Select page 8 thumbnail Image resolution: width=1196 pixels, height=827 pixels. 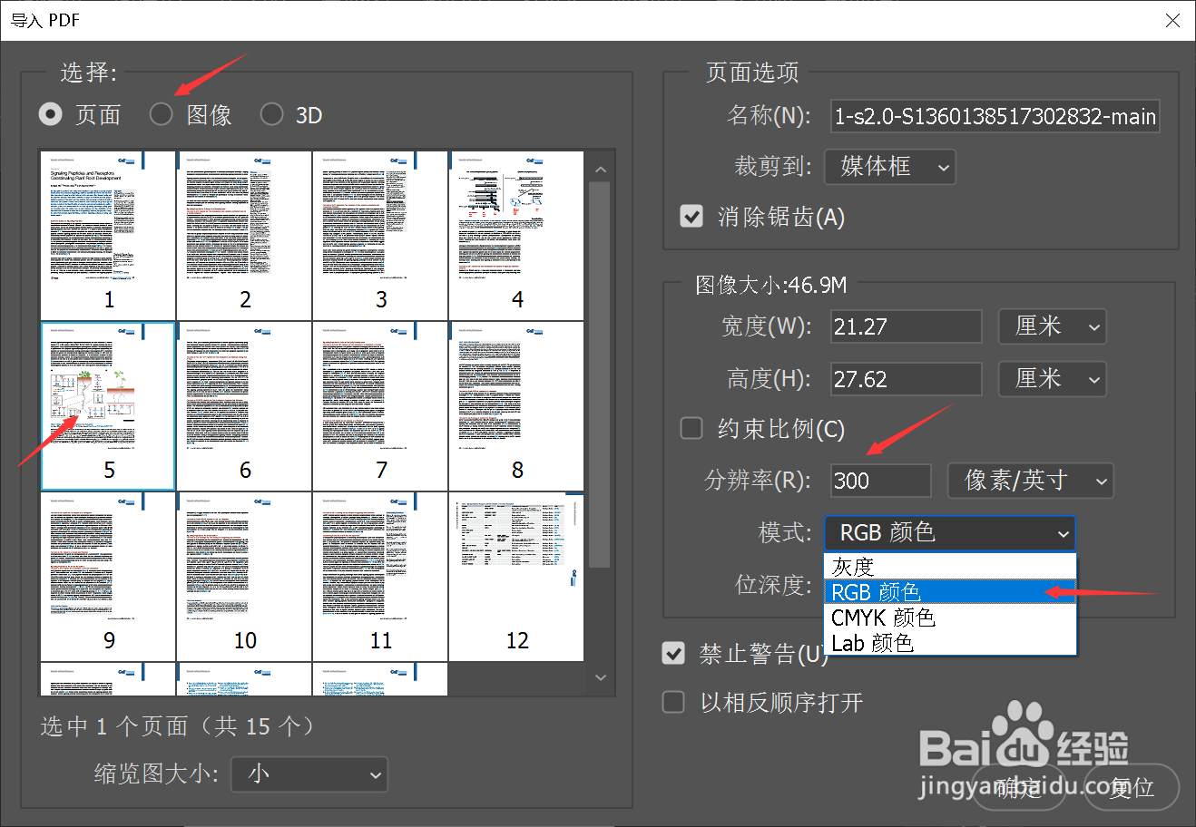[516, 405]
